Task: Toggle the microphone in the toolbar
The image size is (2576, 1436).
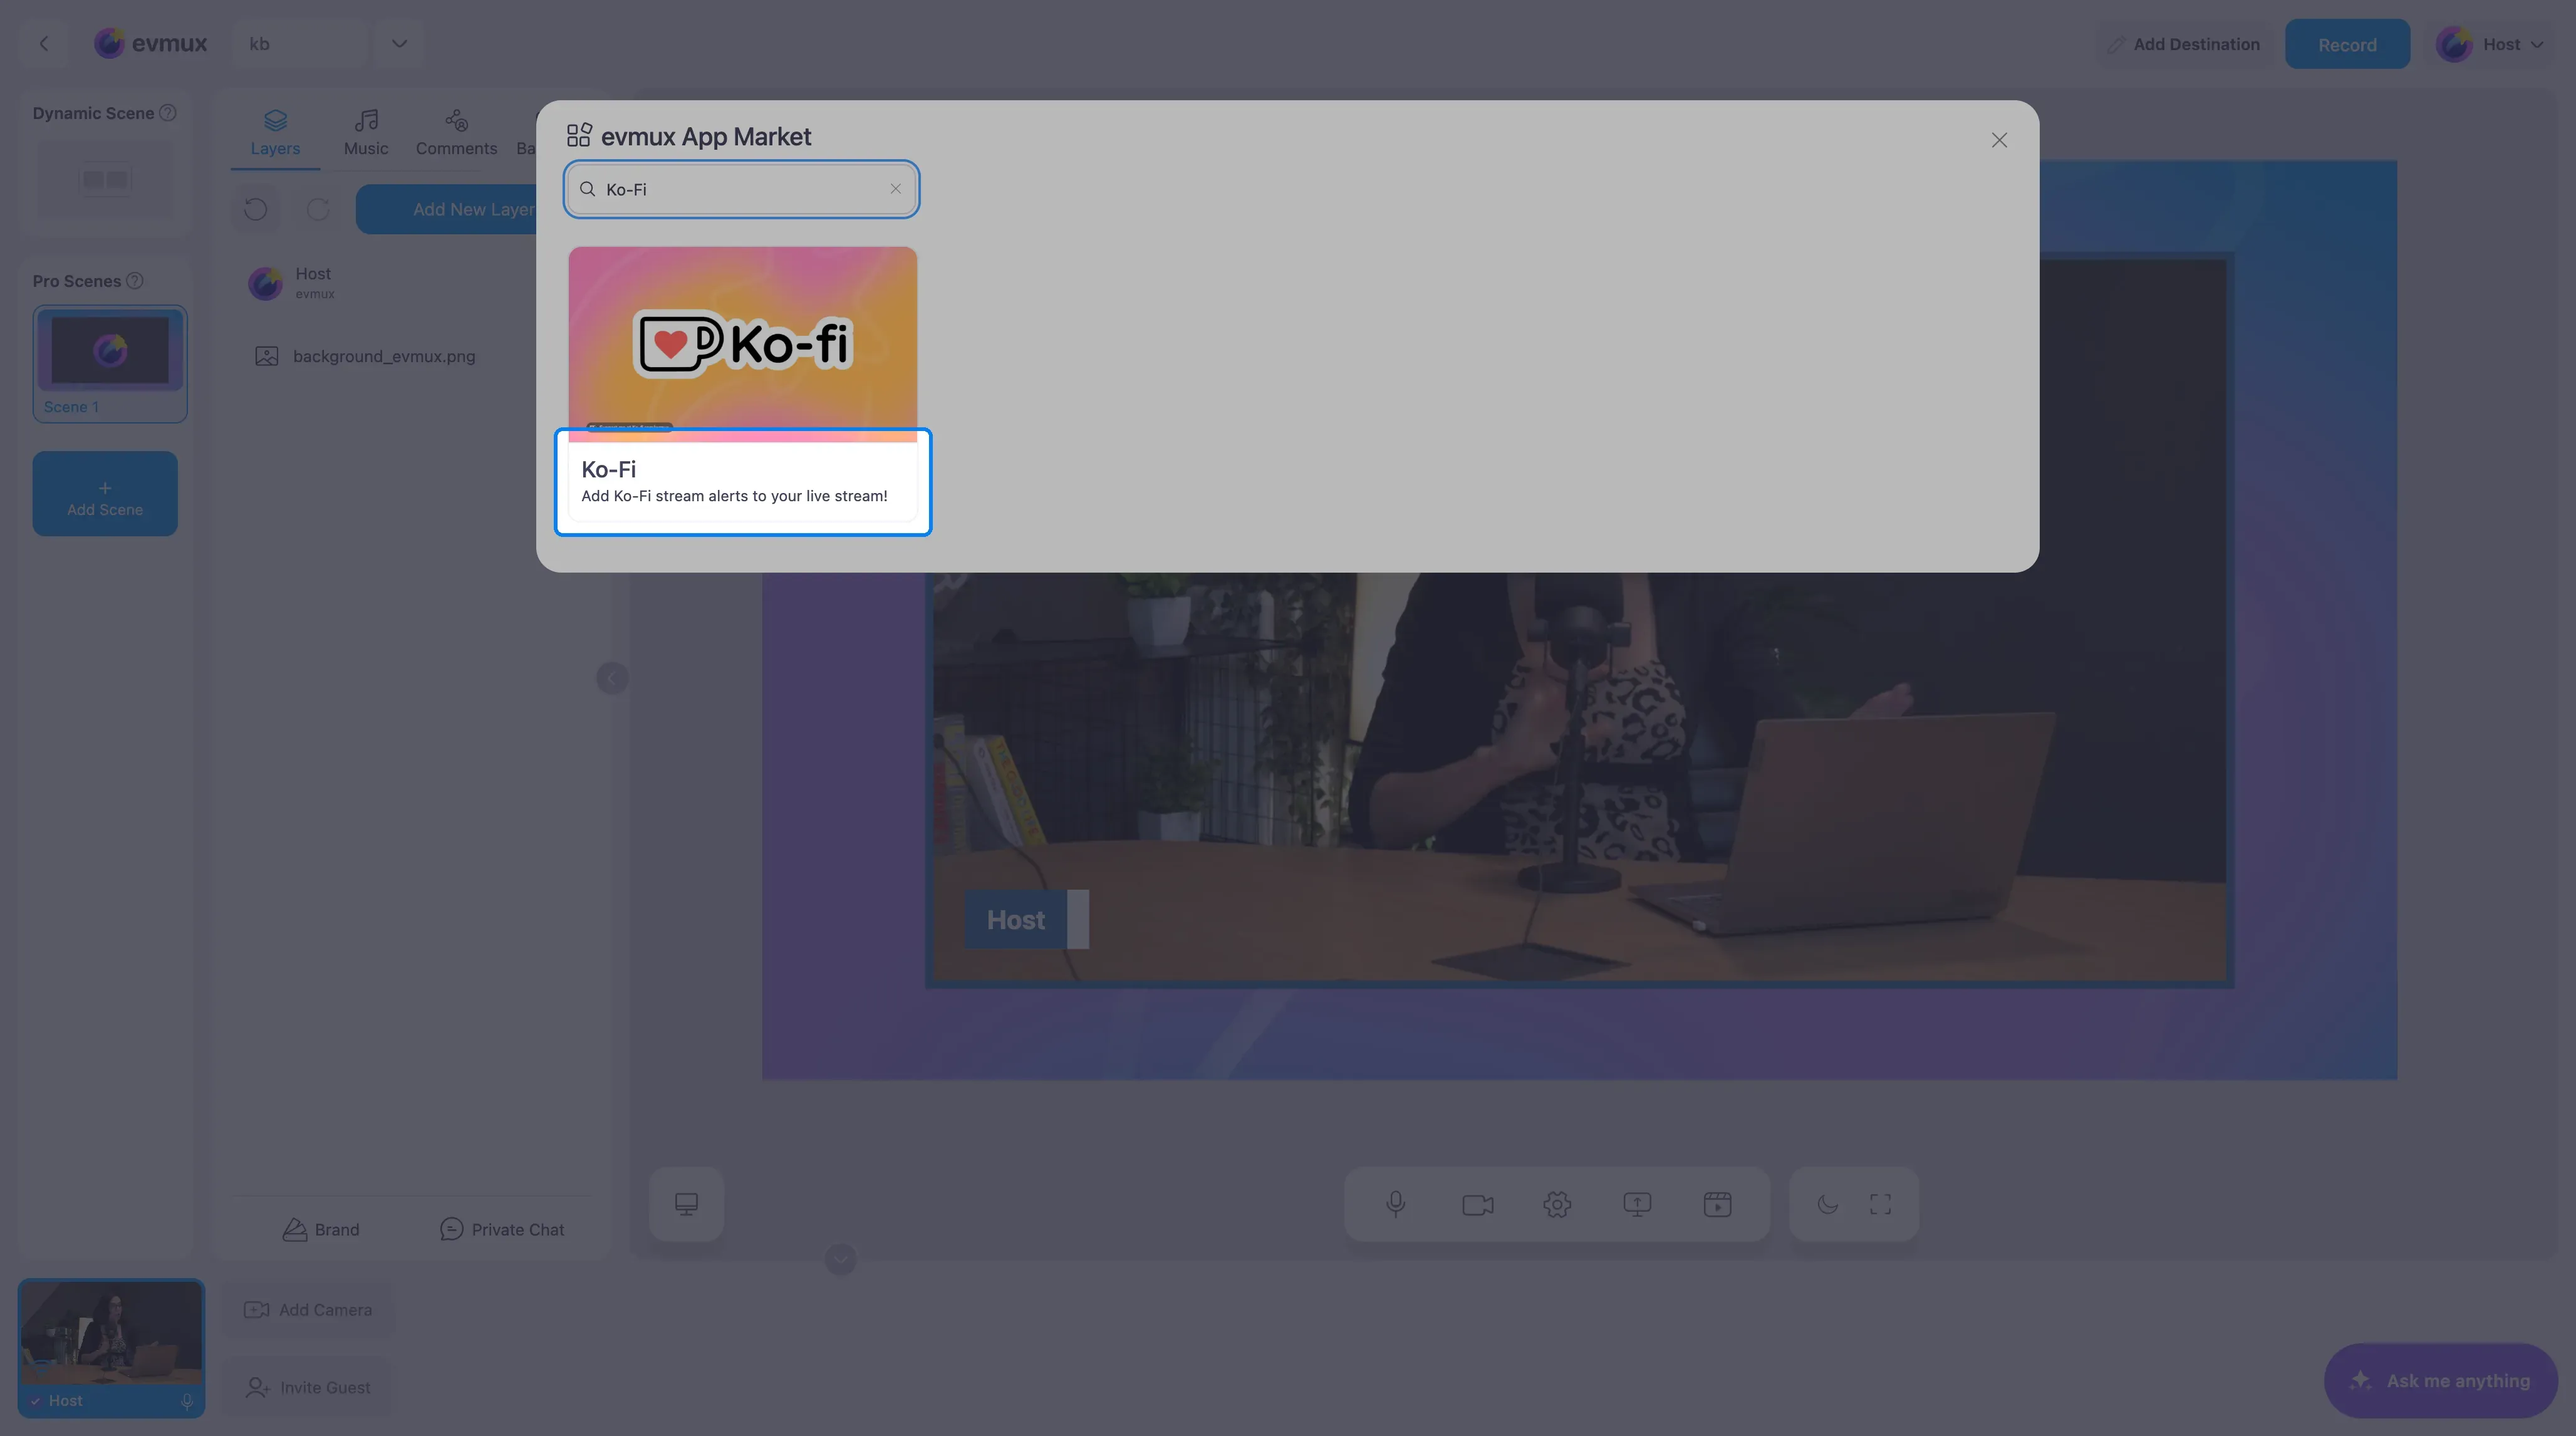Action: 1395,1204
